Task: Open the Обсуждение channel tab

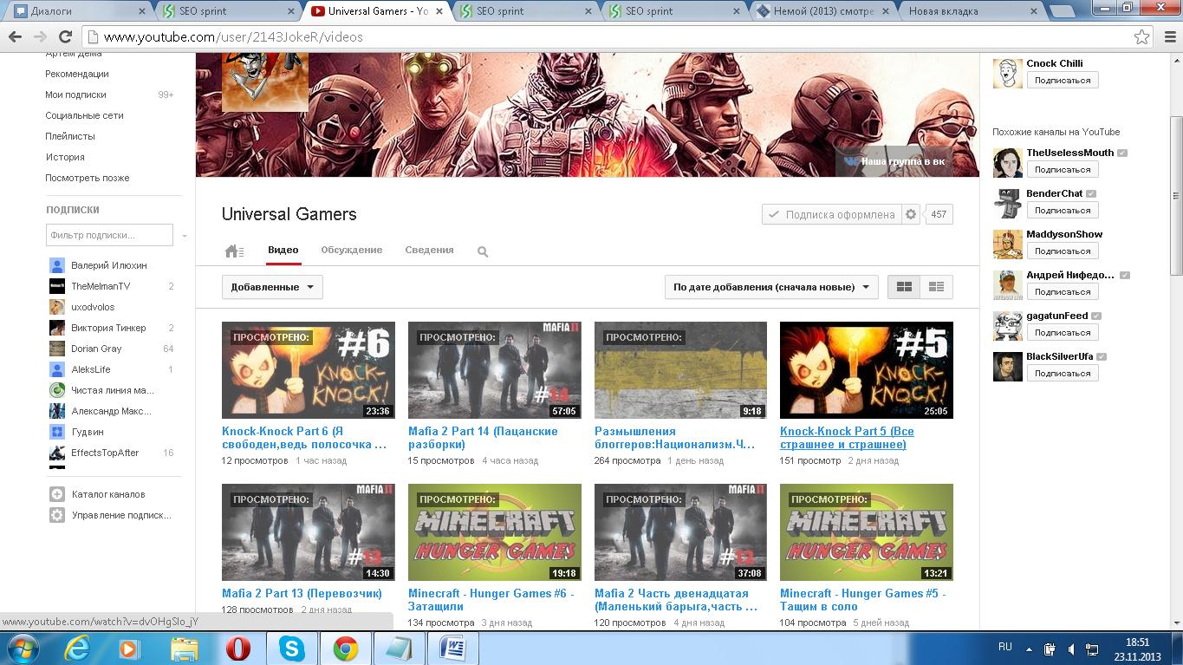Action: (352, 250)
